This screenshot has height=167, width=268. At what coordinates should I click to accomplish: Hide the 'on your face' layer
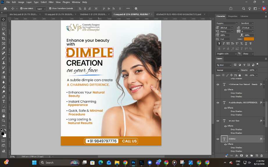point(218,121)
